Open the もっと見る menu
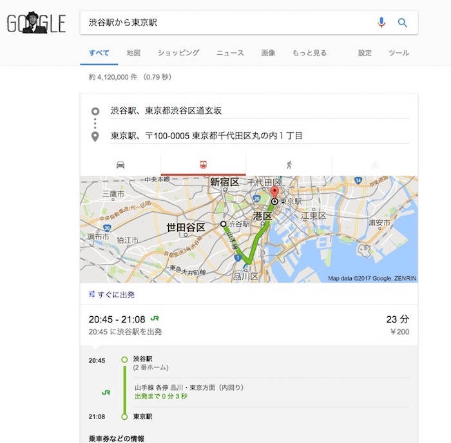 coord(309,53)
